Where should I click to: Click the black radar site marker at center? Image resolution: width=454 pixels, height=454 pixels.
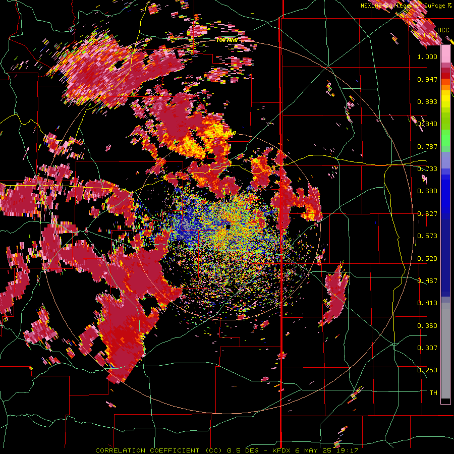(x=228, y=226)
